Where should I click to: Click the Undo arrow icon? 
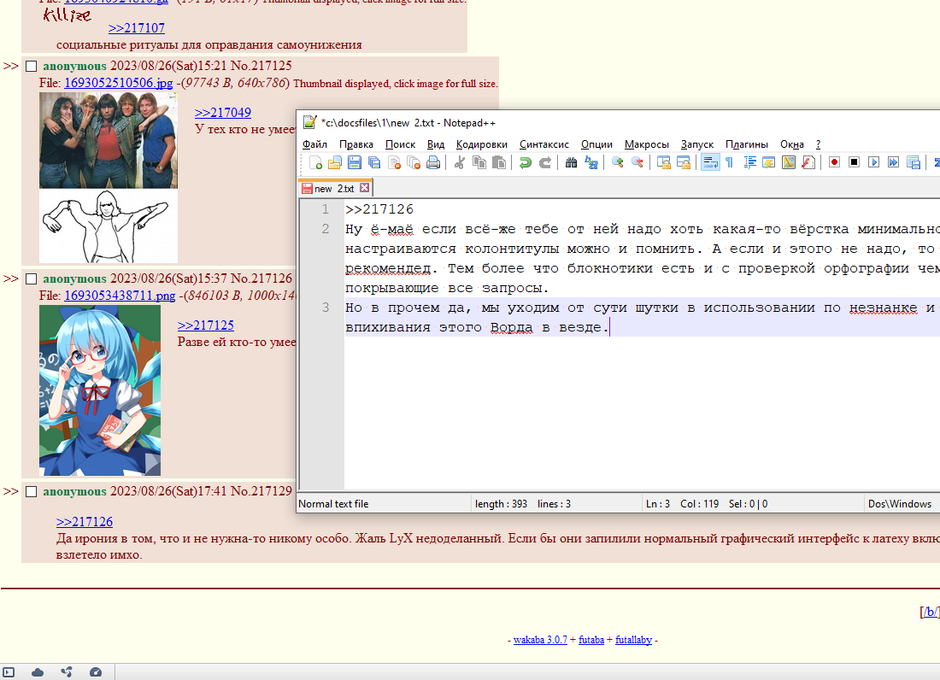pyautogui.click(x=526, y=162)
